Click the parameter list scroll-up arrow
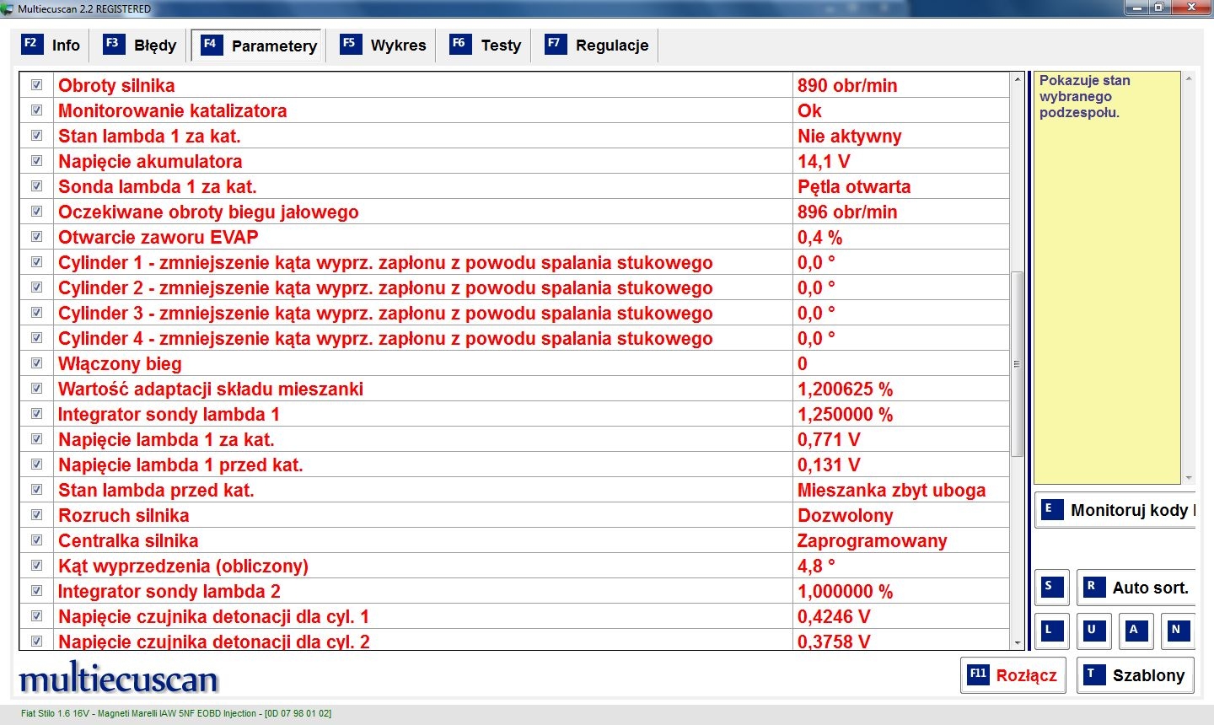Screen dimensions: 1214x725 1018,79
